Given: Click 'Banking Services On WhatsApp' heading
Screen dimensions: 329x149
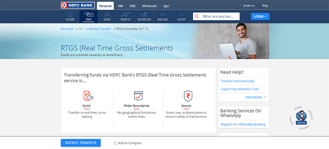Looking at the screenshot, I should coord(241,113).
